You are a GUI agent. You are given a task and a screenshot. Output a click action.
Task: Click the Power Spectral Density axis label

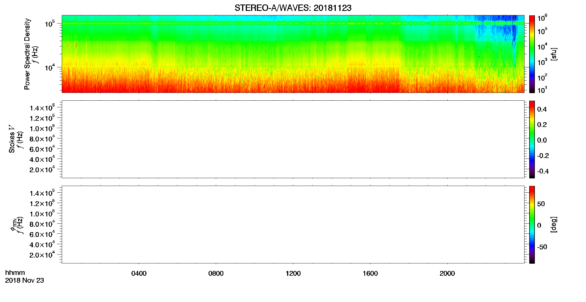(x=27, y=54)
